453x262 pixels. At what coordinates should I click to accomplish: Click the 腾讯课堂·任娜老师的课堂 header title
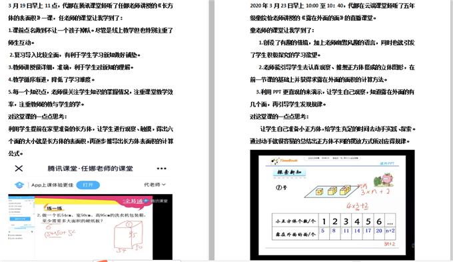pos(90,169)
